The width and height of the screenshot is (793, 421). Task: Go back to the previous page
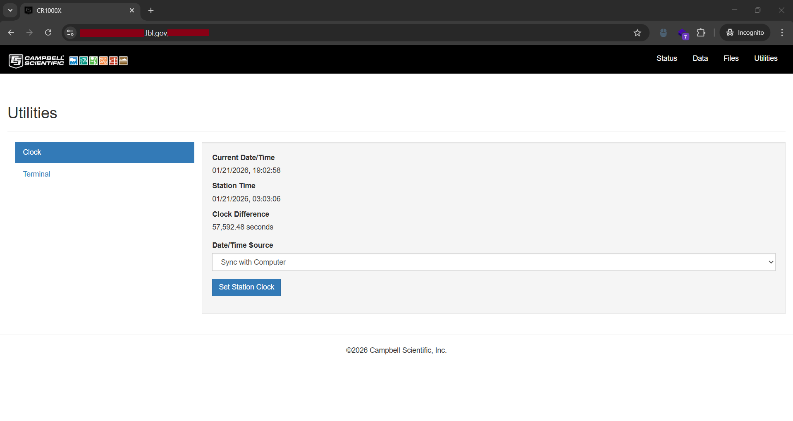tap(11, 33)
